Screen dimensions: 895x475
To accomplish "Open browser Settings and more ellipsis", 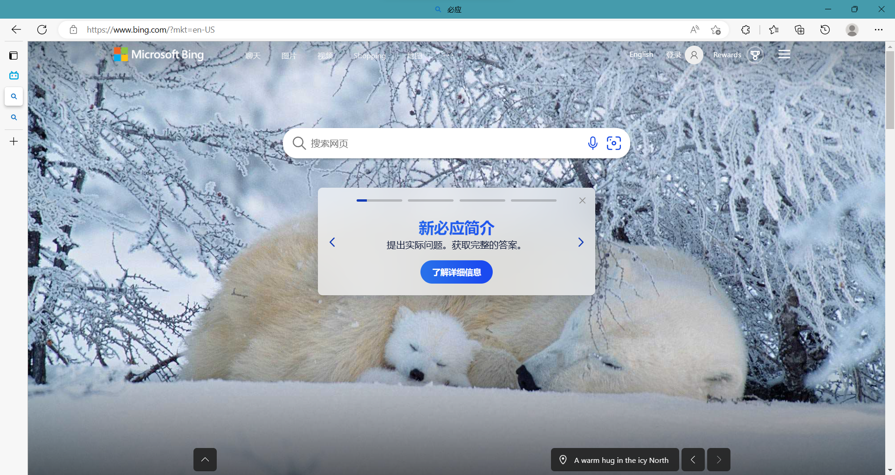I will (879, 30).
